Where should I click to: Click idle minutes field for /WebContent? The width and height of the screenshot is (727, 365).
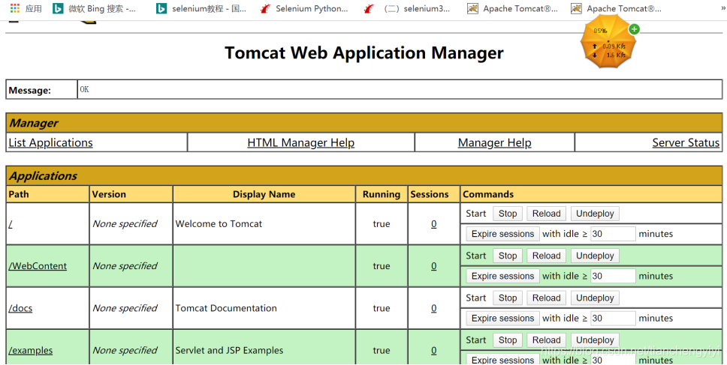coord(613,276)
